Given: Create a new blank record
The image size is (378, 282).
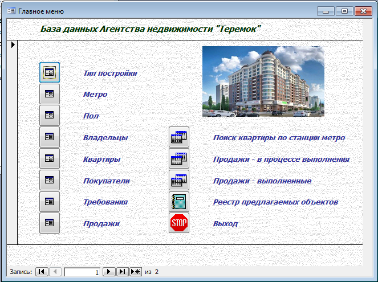Looking at the screenshot, I should [136, 272].
